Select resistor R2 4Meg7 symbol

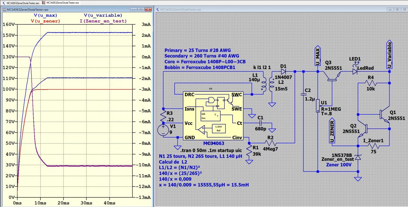[271, 143]
